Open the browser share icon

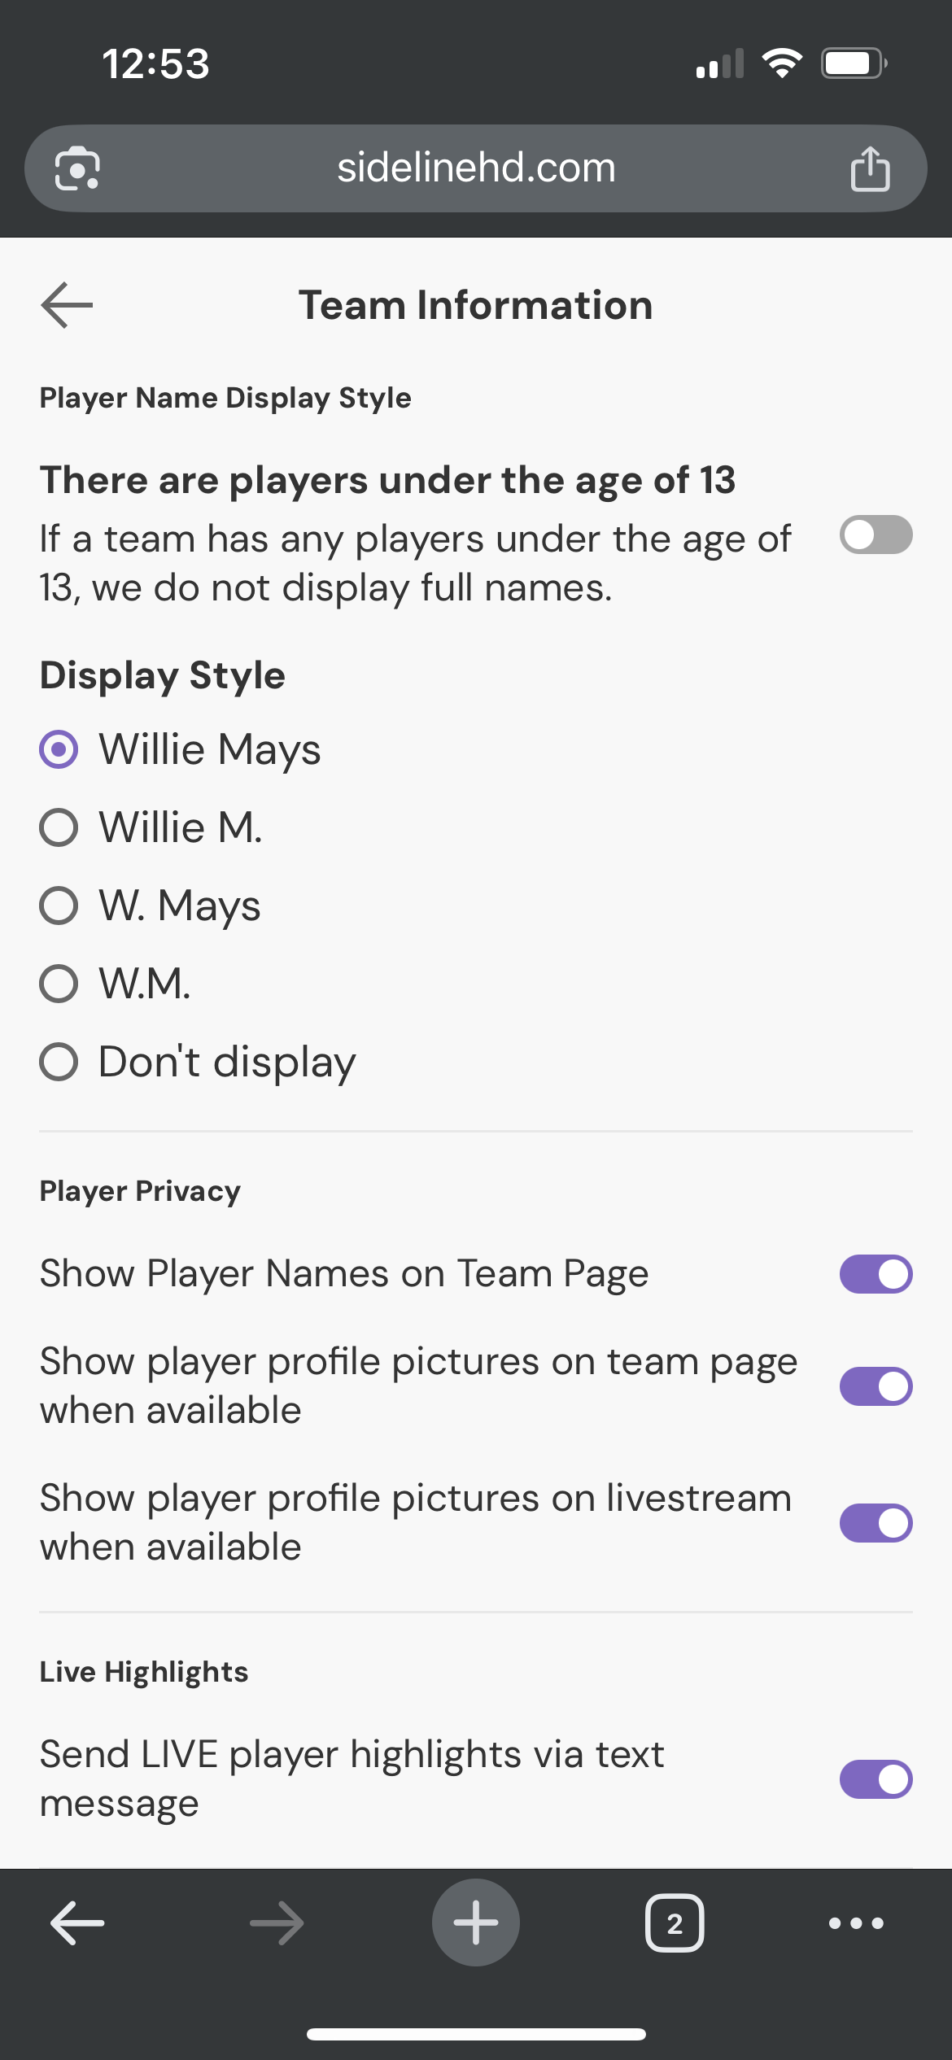(x=870, y=168)
